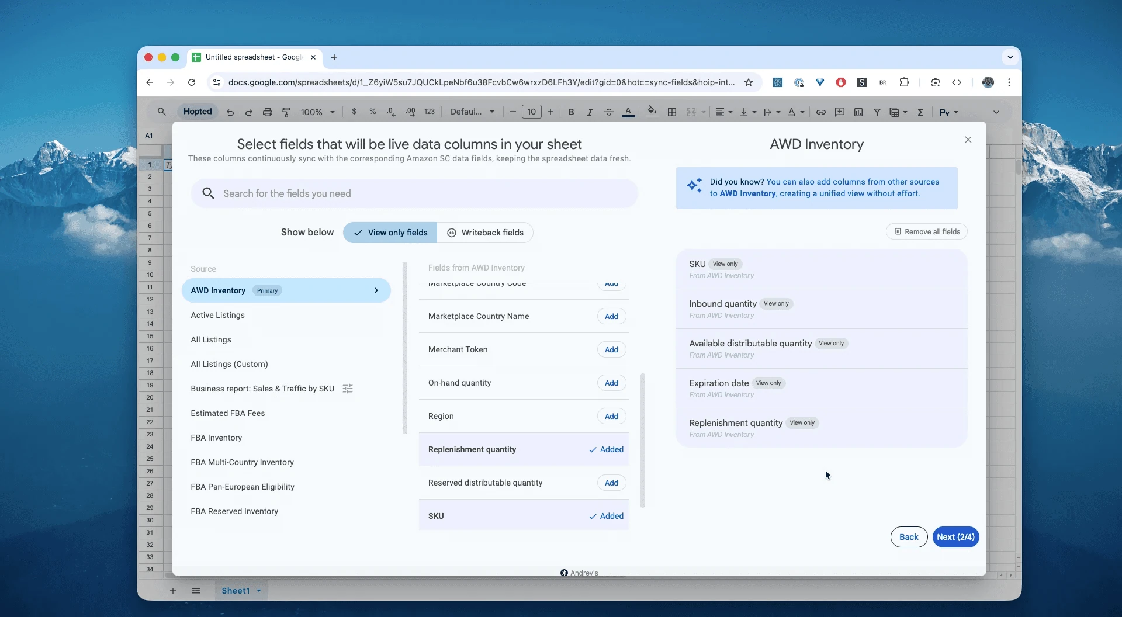Open text rotation dropdown

795,112
